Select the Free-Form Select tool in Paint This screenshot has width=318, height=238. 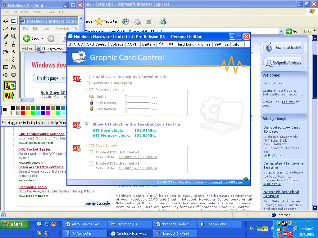pos(6,21)
